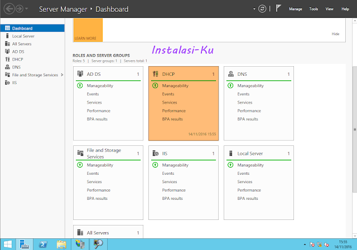Image resolution: width=357 pixels, height=250 pixels.
Task: Refresh the Server Manager dashboard
Action: [262, 9]
